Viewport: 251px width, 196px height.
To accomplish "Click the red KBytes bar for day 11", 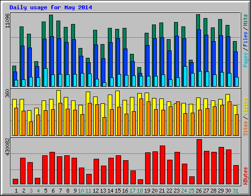I will [x=89, y=179].
